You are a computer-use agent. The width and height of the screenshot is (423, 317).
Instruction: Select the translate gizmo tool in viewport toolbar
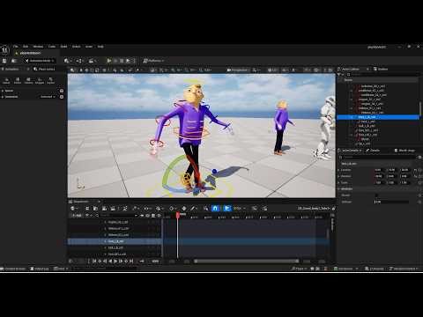point(86,70)
